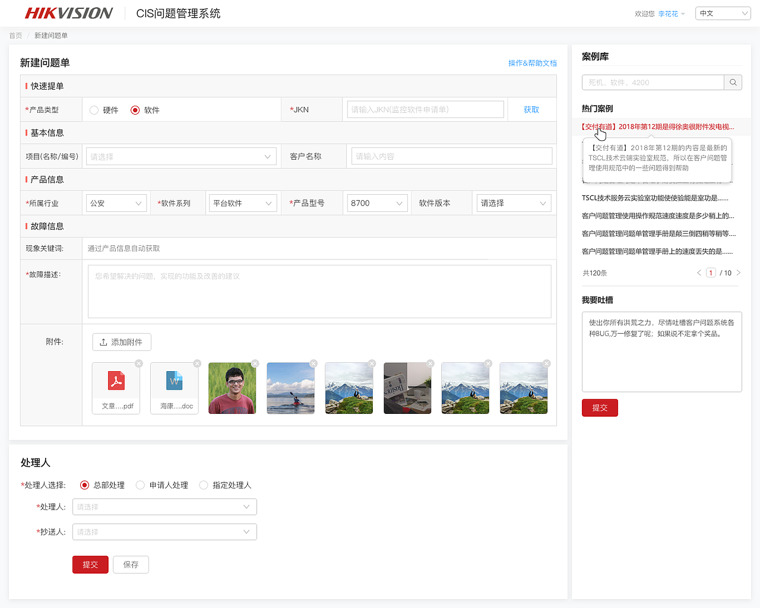
Task: Delete the 海康.doc attachment using the X icon
Action: pos(197,363)
